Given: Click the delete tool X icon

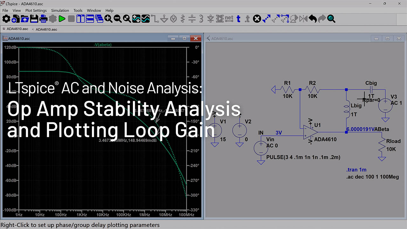Looking at the screenshot, I should point(257,19).
